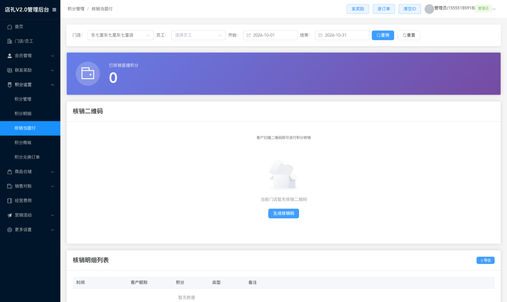Open the 门店 store dropdown
Viewport: 507px width, 302px height.
[121, 35]
